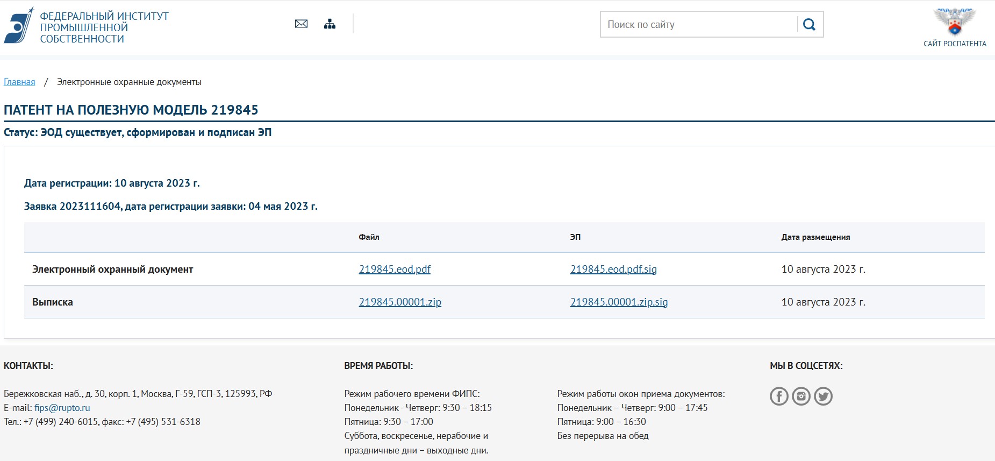Screen dimensions: 995x461
Task: Select the 'Выписка' table row label
Action: [x=53, y=302]
